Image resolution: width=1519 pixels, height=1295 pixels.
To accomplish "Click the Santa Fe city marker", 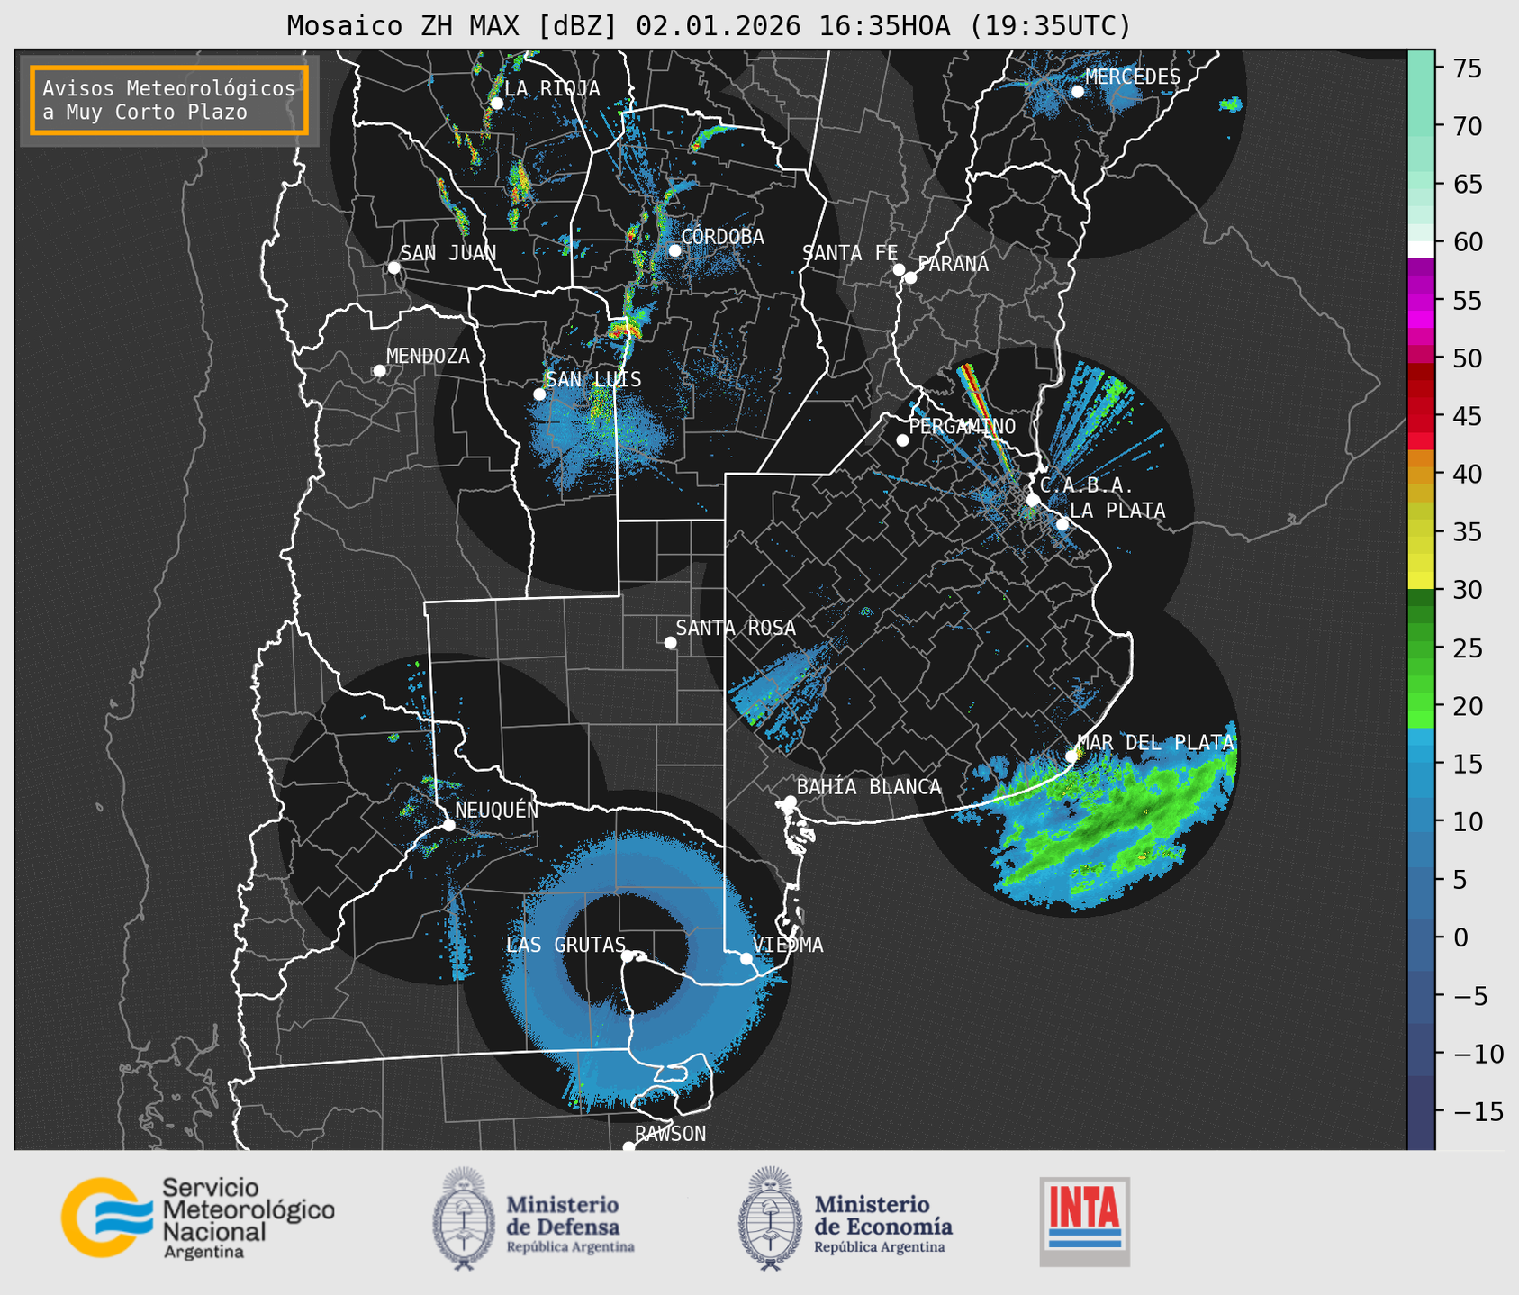I will [899, 269].
